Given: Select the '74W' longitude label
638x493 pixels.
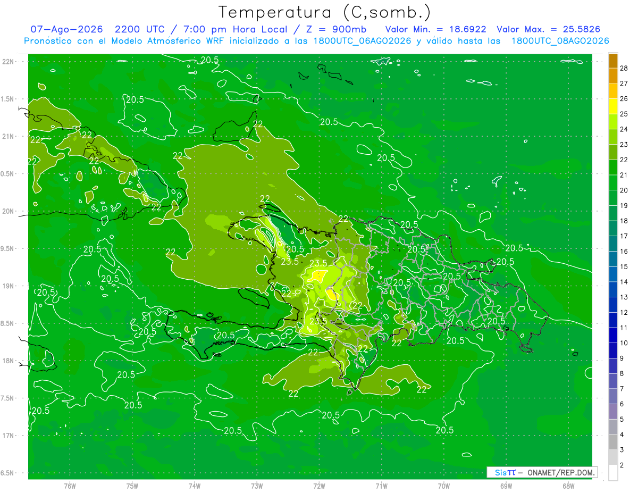Looking at the screenshot, I should click(195, 486).
